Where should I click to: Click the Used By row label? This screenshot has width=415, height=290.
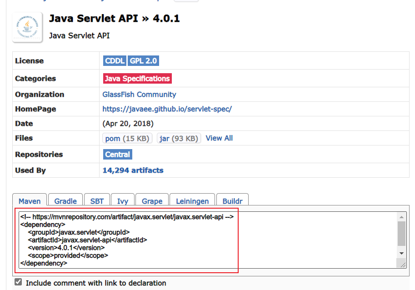pos(30,170)
